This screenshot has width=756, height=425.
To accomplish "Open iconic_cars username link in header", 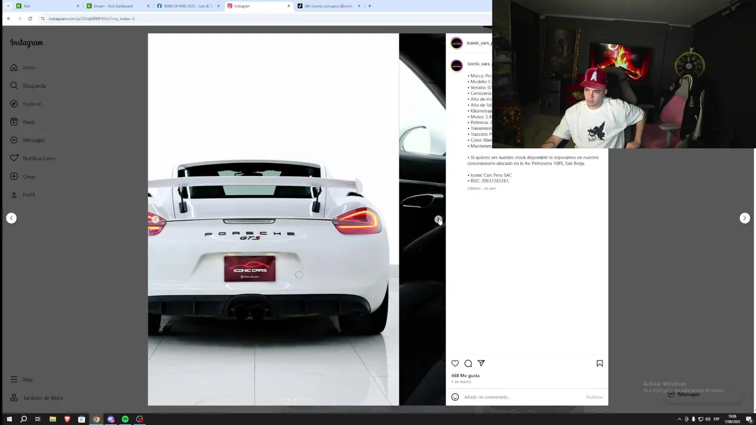I will tap(478, 43).
